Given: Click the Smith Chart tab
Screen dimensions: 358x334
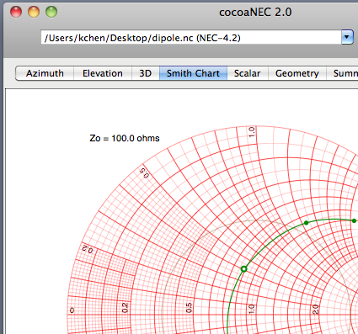Looking at the screenshot, I should pyautogui.click(x=193, y=73).
